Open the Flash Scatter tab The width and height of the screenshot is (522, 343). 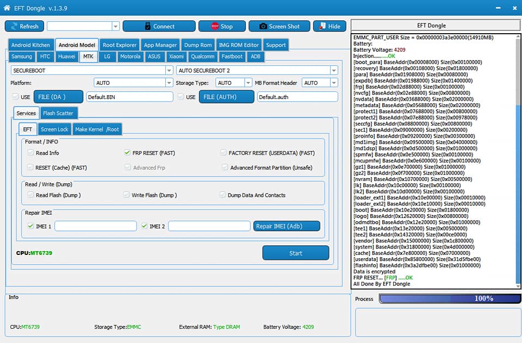(x=58, y=113)
